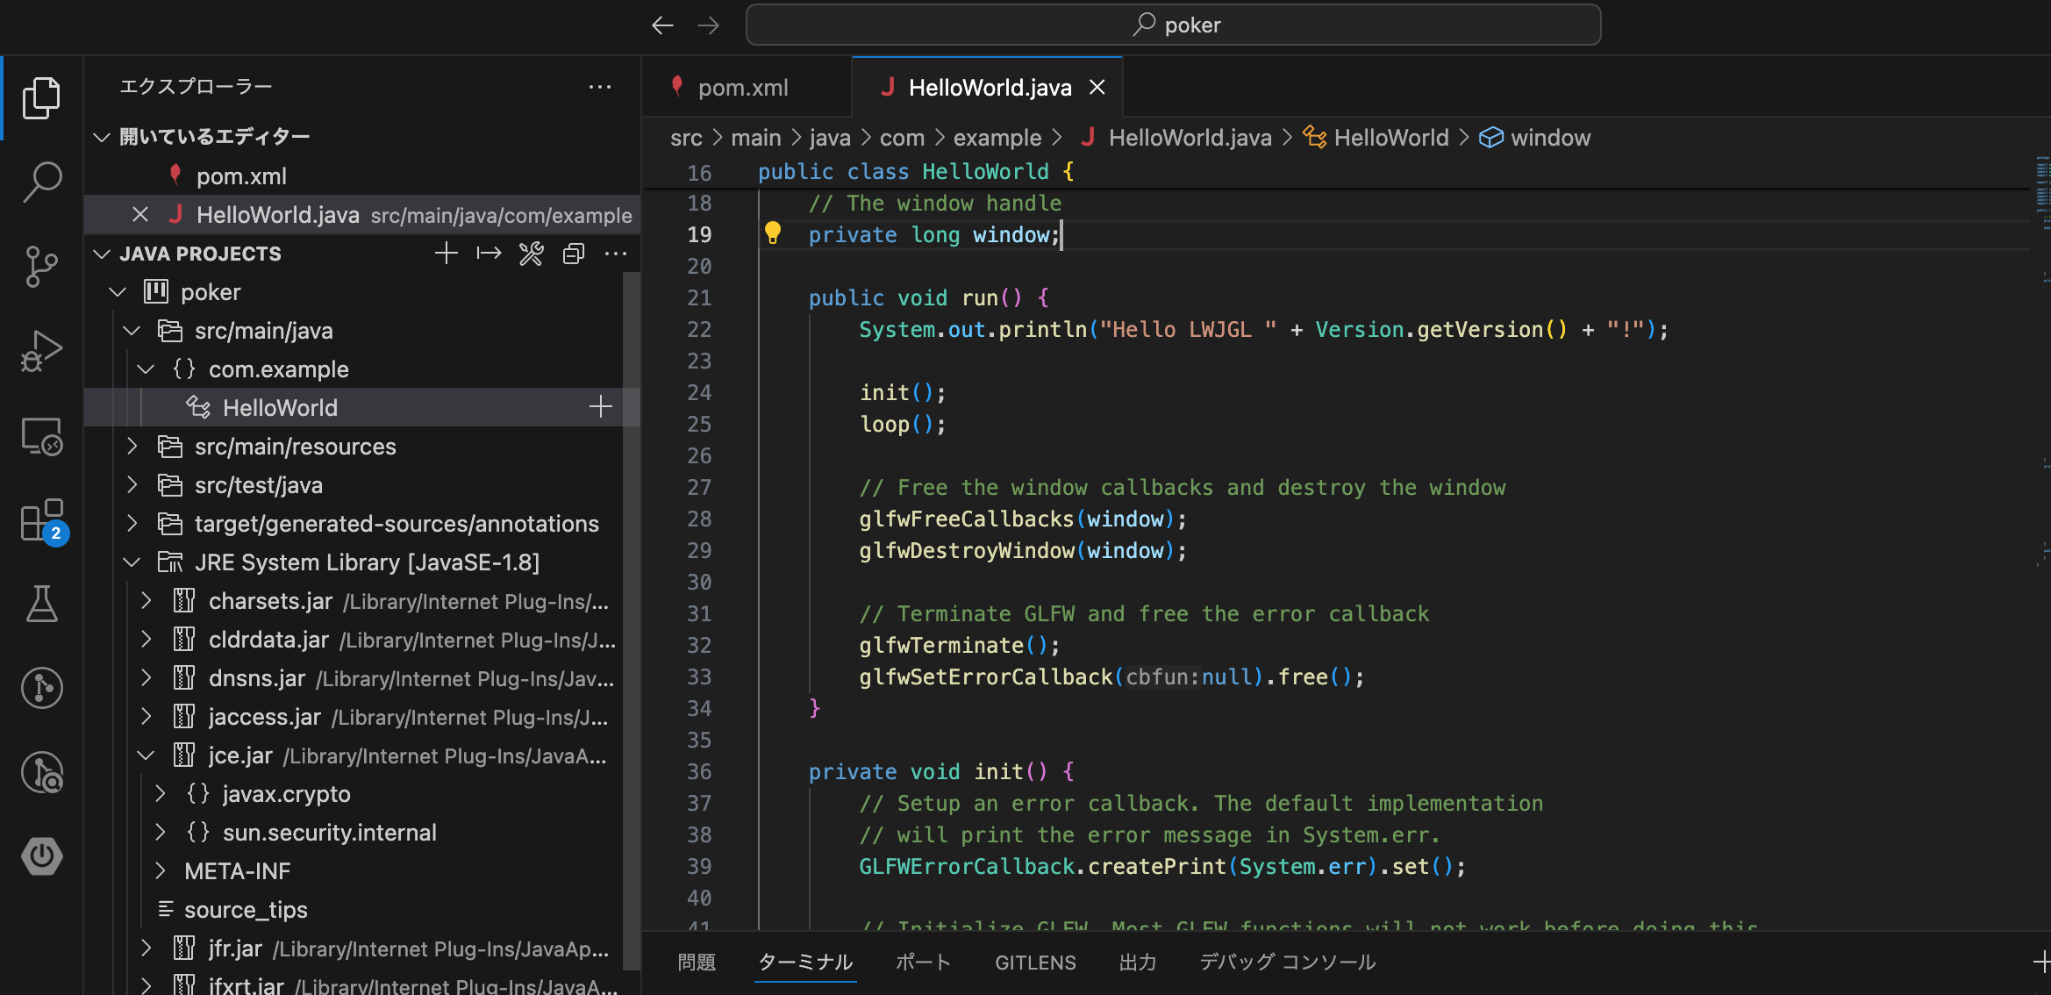Open the Search view in the activity bar

click(x=41, y=180)
